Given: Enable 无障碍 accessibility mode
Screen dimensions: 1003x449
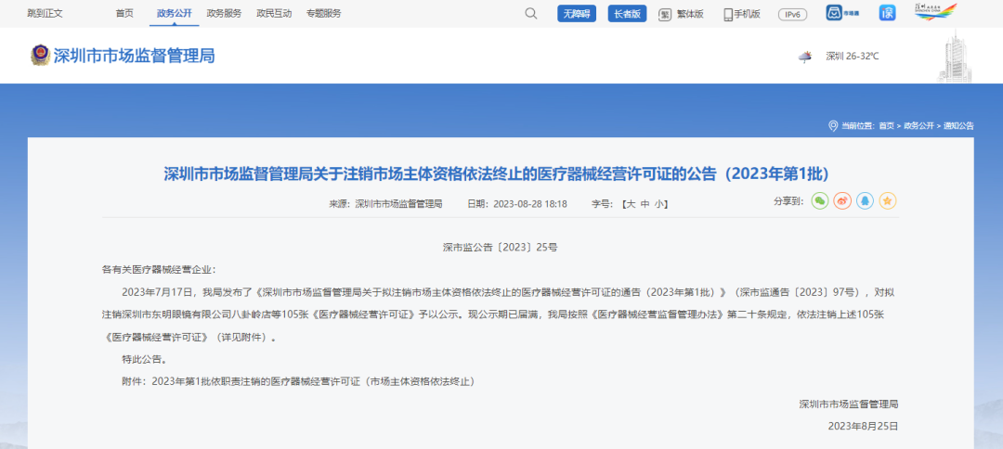Looking at the screenshot, I should [x=577, y=14].
